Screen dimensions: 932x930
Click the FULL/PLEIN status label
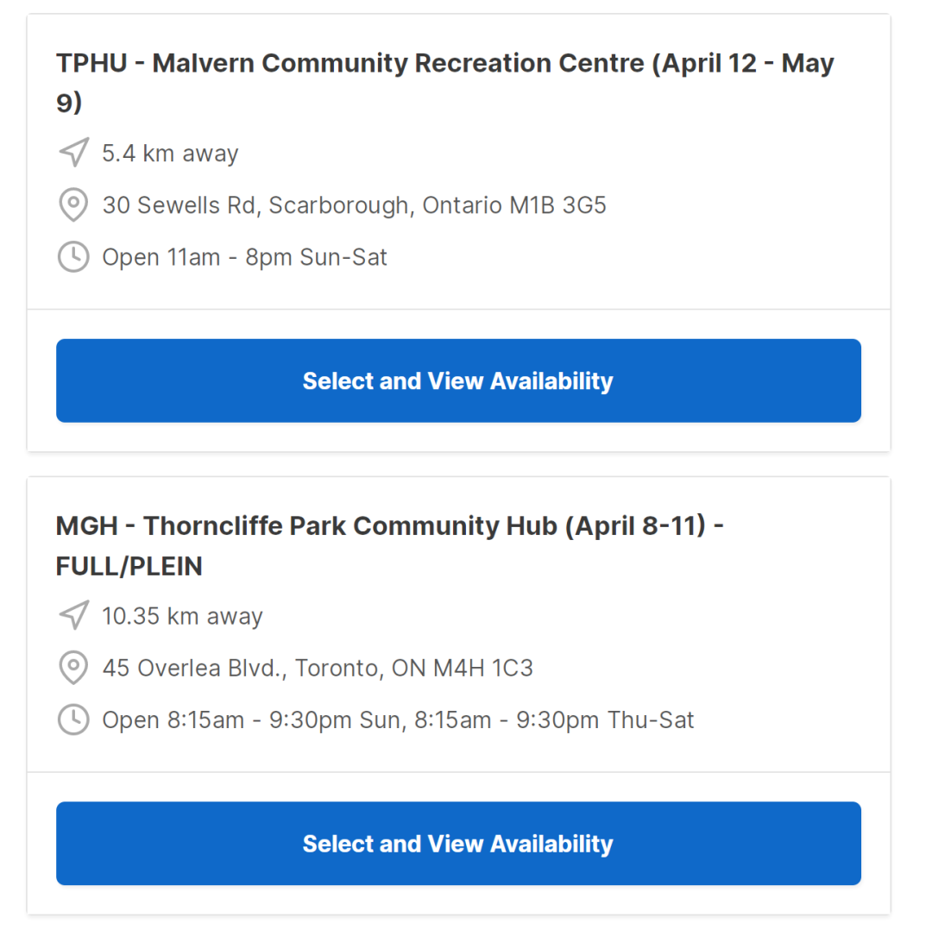(x=129, y=567)
